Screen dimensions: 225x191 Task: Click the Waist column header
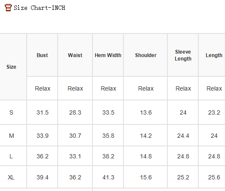pyautogui.click(x=75, y=55)
